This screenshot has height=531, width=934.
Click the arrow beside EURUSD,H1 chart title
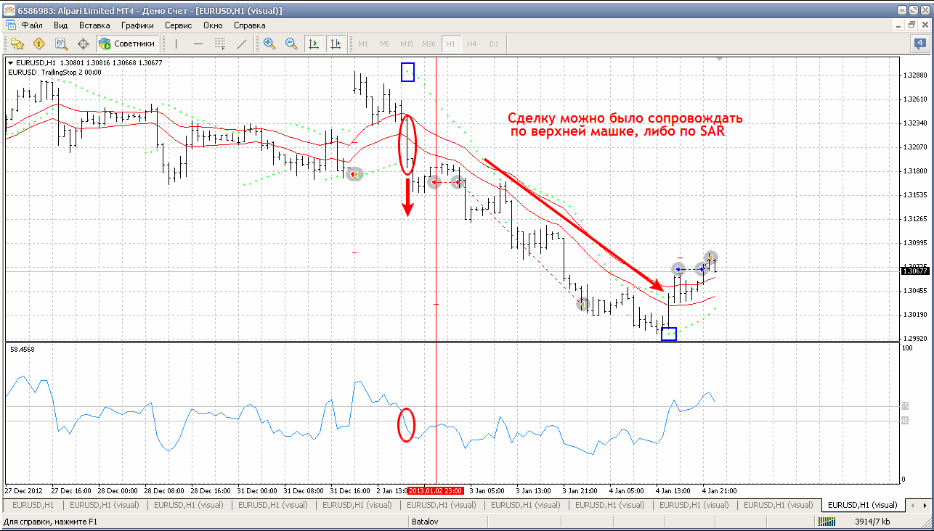pyautogui.click(x=10, y=62)
